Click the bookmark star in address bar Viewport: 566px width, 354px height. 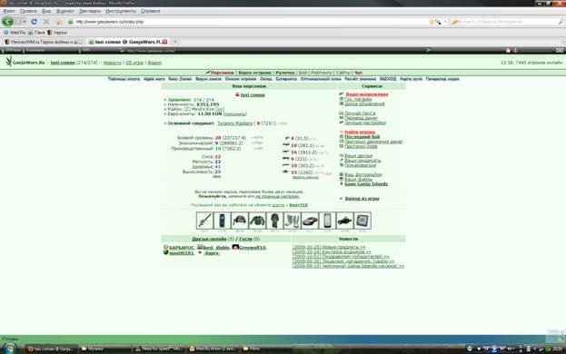[431, 22]
